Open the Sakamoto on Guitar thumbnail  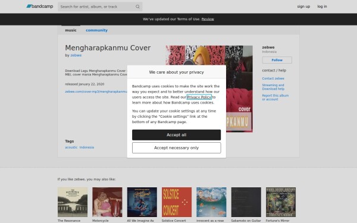point(246,202)
